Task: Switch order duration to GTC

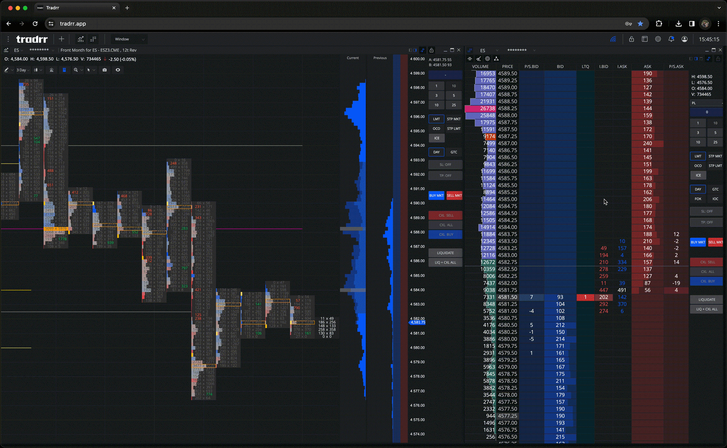Action: click(x=454, y=152)
